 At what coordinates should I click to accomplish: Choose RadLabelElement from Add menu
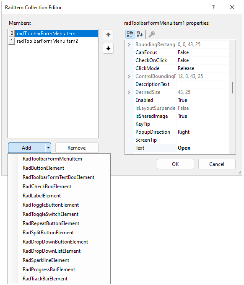(x=59, y=196)
